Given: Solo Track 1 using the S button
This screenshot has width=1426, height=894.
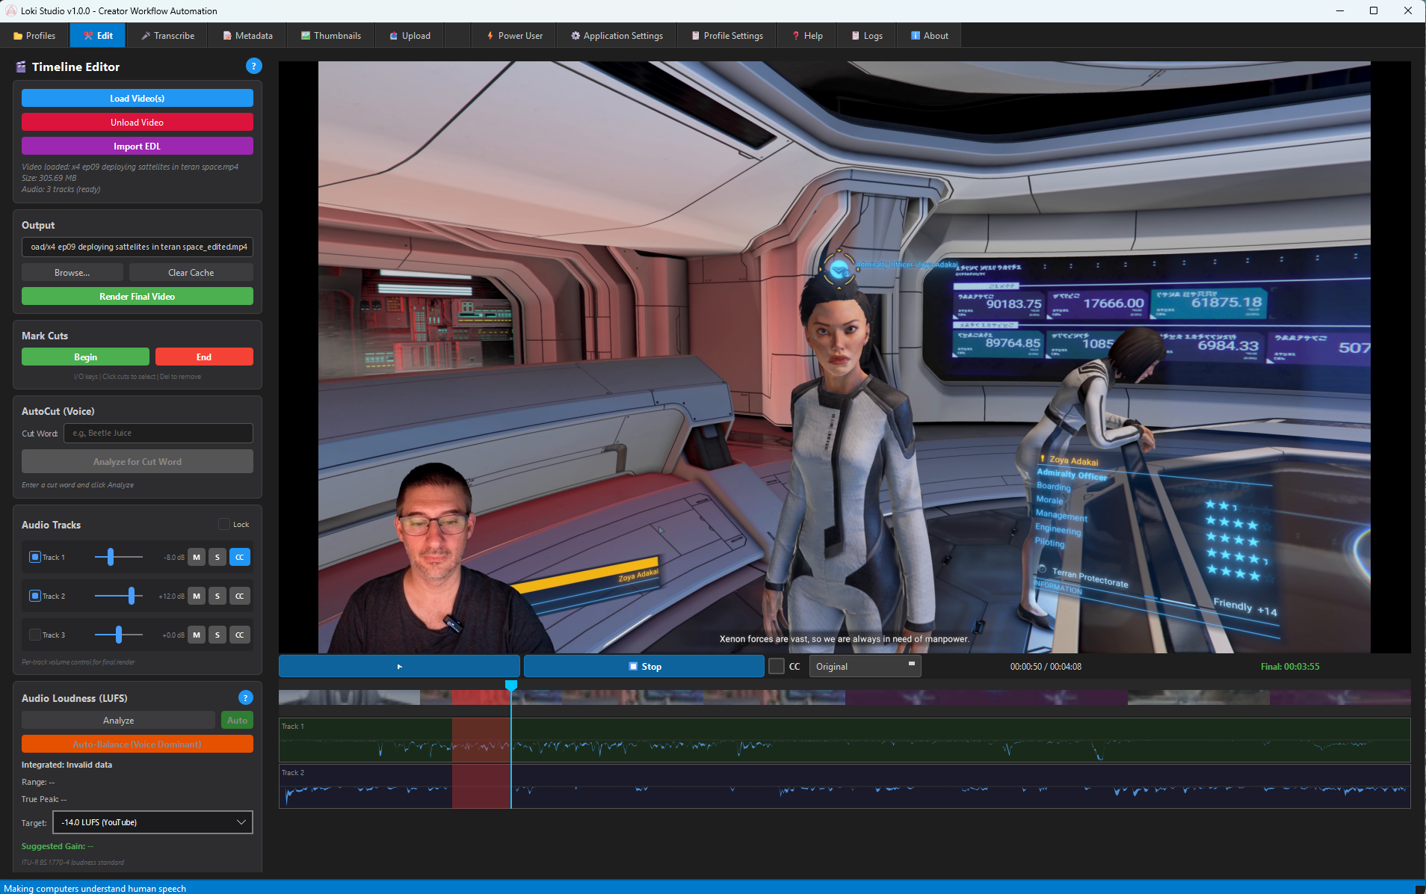Looking at the screenshot, I should [217, 557].
